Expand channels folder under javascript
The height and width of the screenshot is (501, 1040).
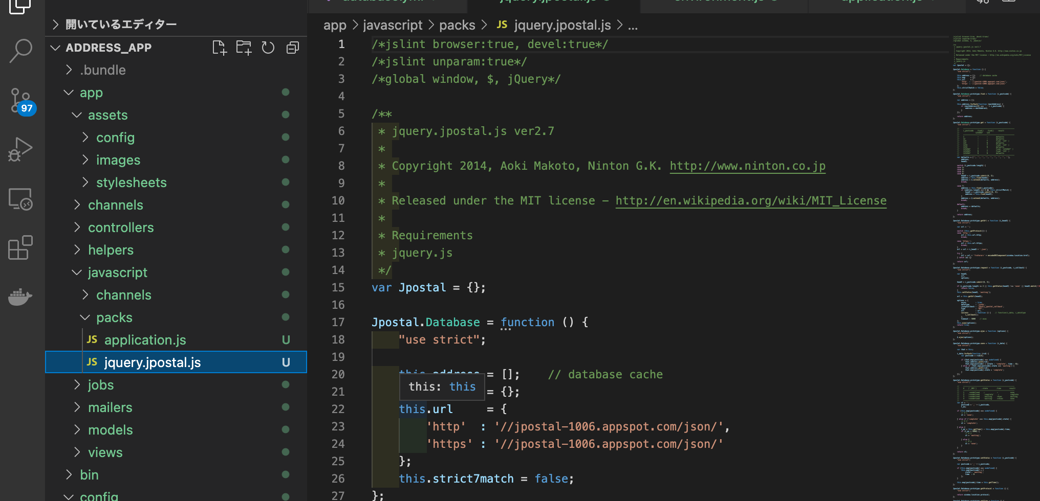tap(85, 295)
